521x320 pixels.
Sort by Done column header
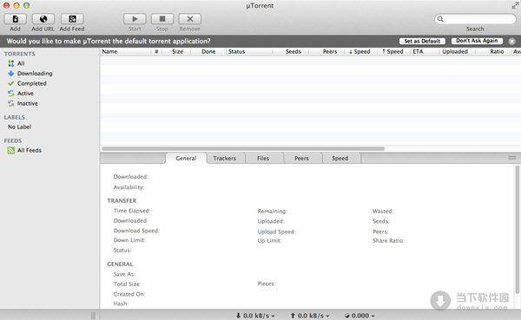[x=208, y=51]
